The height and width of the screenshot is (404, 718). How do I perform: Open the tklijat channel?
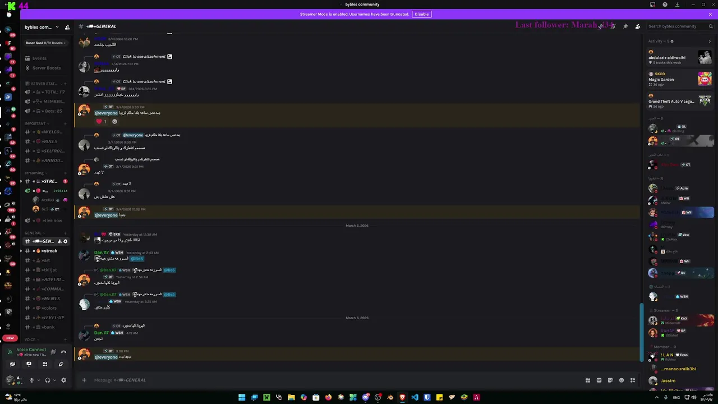(x=46, y=270)
